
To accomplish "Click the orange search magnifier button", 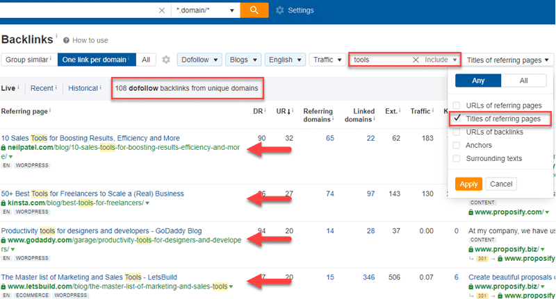I will coord(254,10).
